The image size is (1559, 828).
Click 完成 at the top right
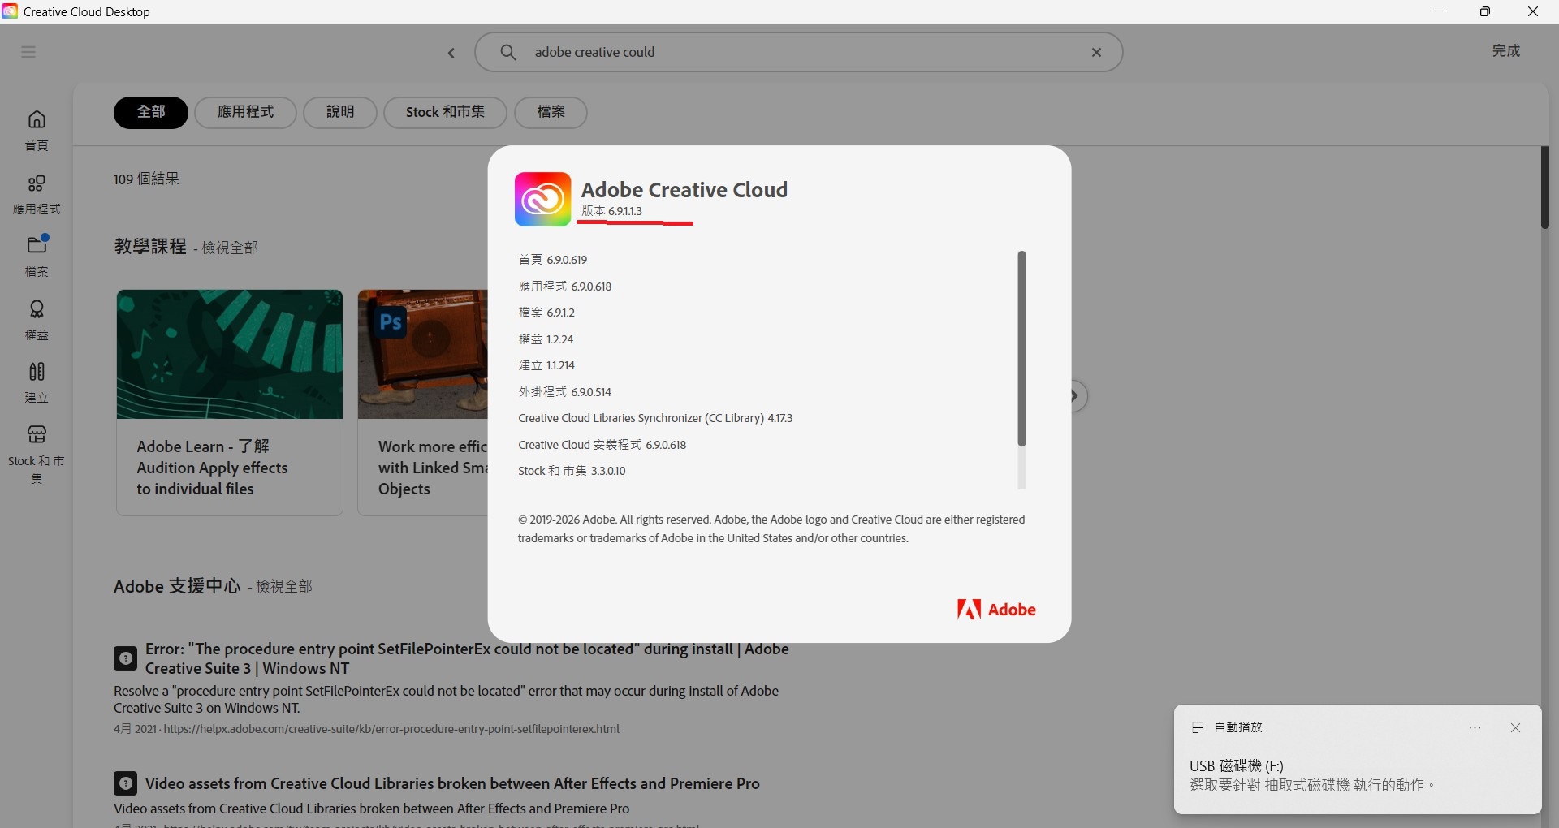point(1505,50)
